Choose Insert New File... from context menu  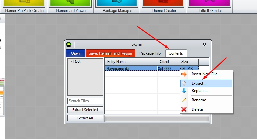[x=206, y=74]
